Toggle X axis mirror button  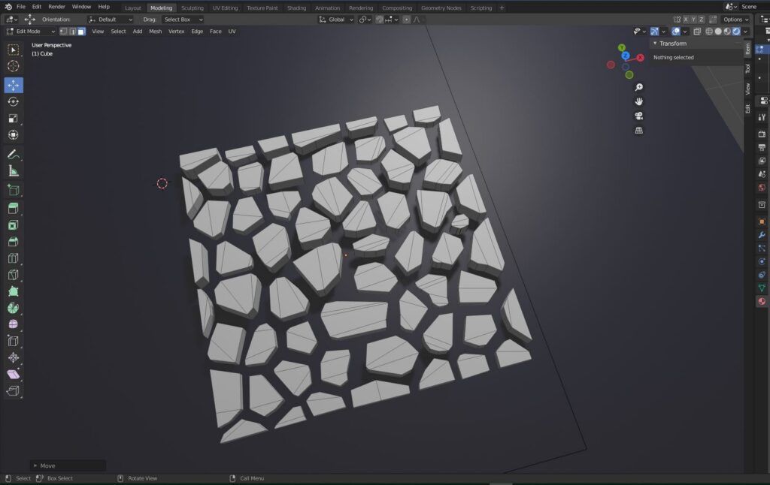[685, 20]
